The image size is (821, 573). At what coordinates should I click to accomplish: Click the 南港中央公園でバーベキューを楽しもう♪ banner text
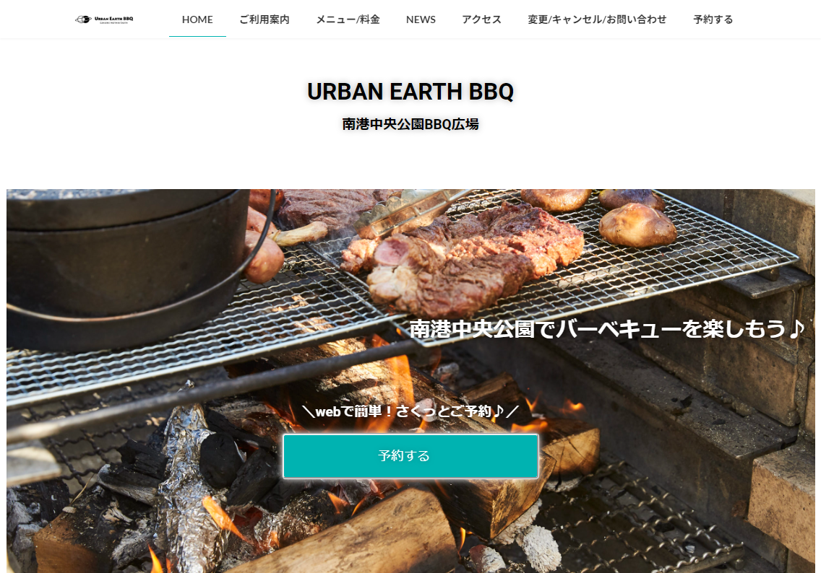coord(606,329)
